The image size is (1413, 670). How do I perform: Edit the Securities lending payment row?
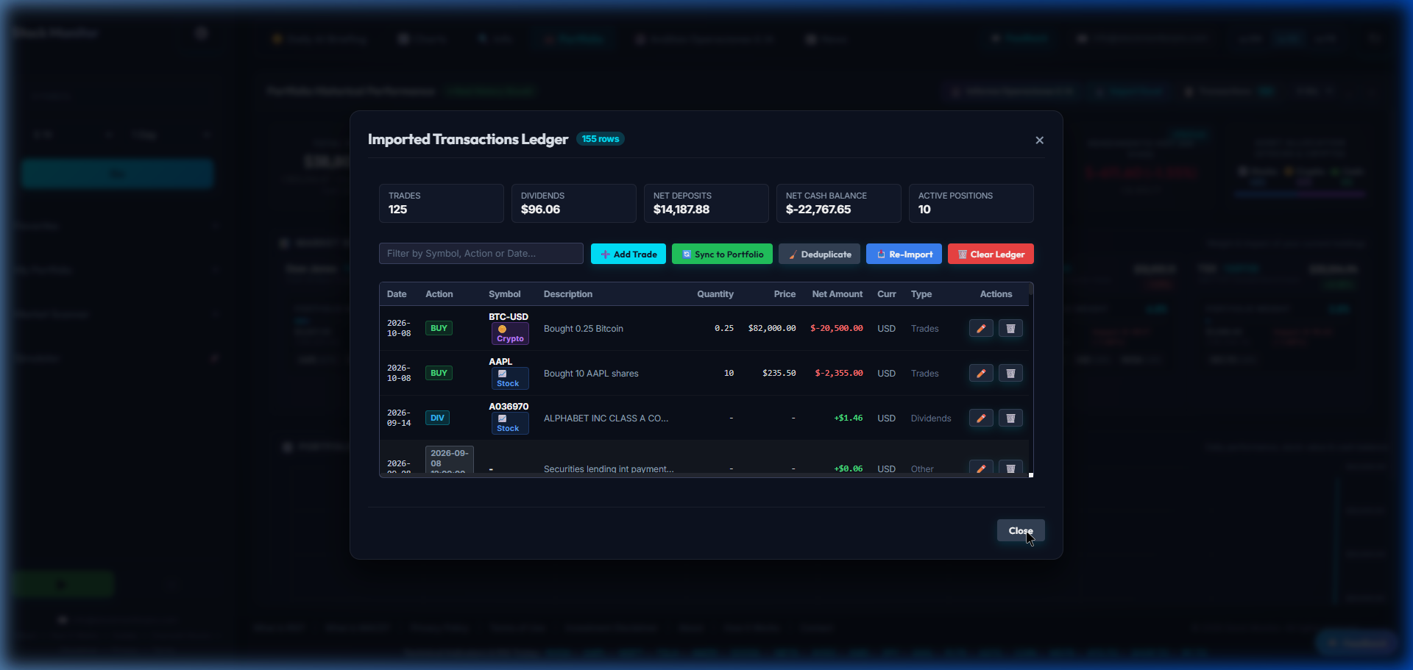point(981,468)
